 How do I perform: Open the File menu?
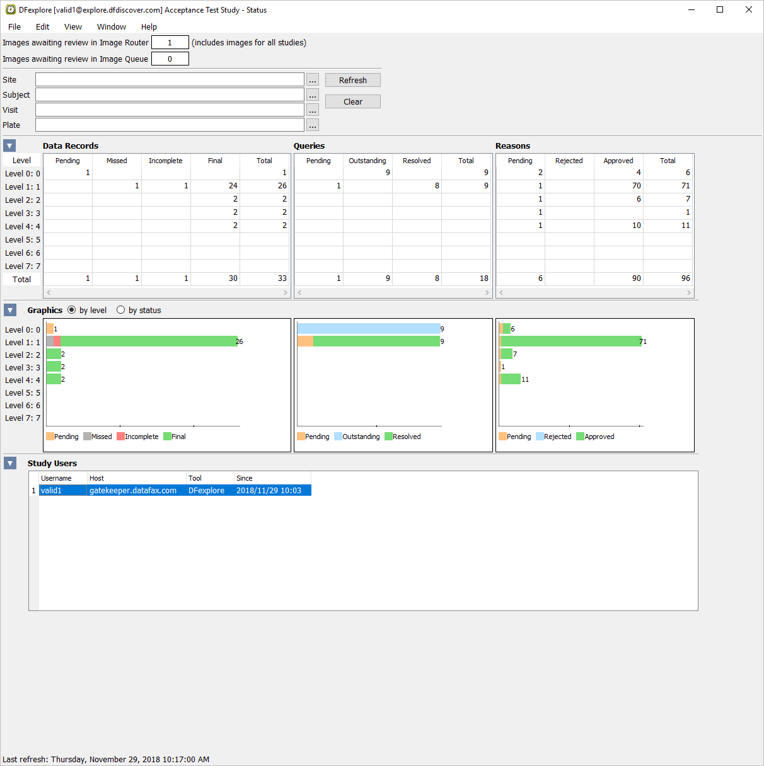[14, 26]
